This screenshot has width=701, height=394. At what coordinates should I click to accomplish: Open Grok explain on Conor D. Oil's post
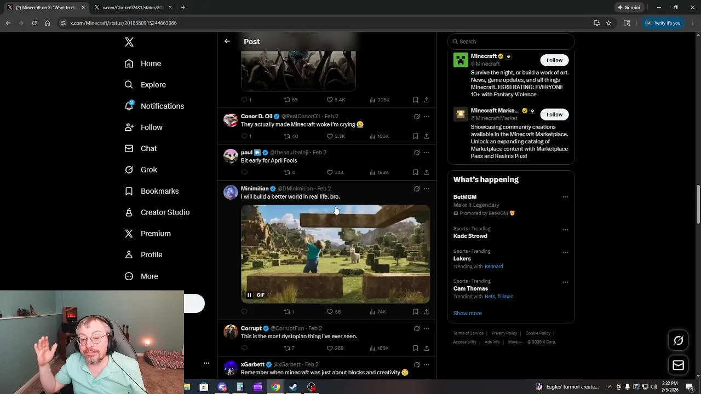click(x=417, y=117)
